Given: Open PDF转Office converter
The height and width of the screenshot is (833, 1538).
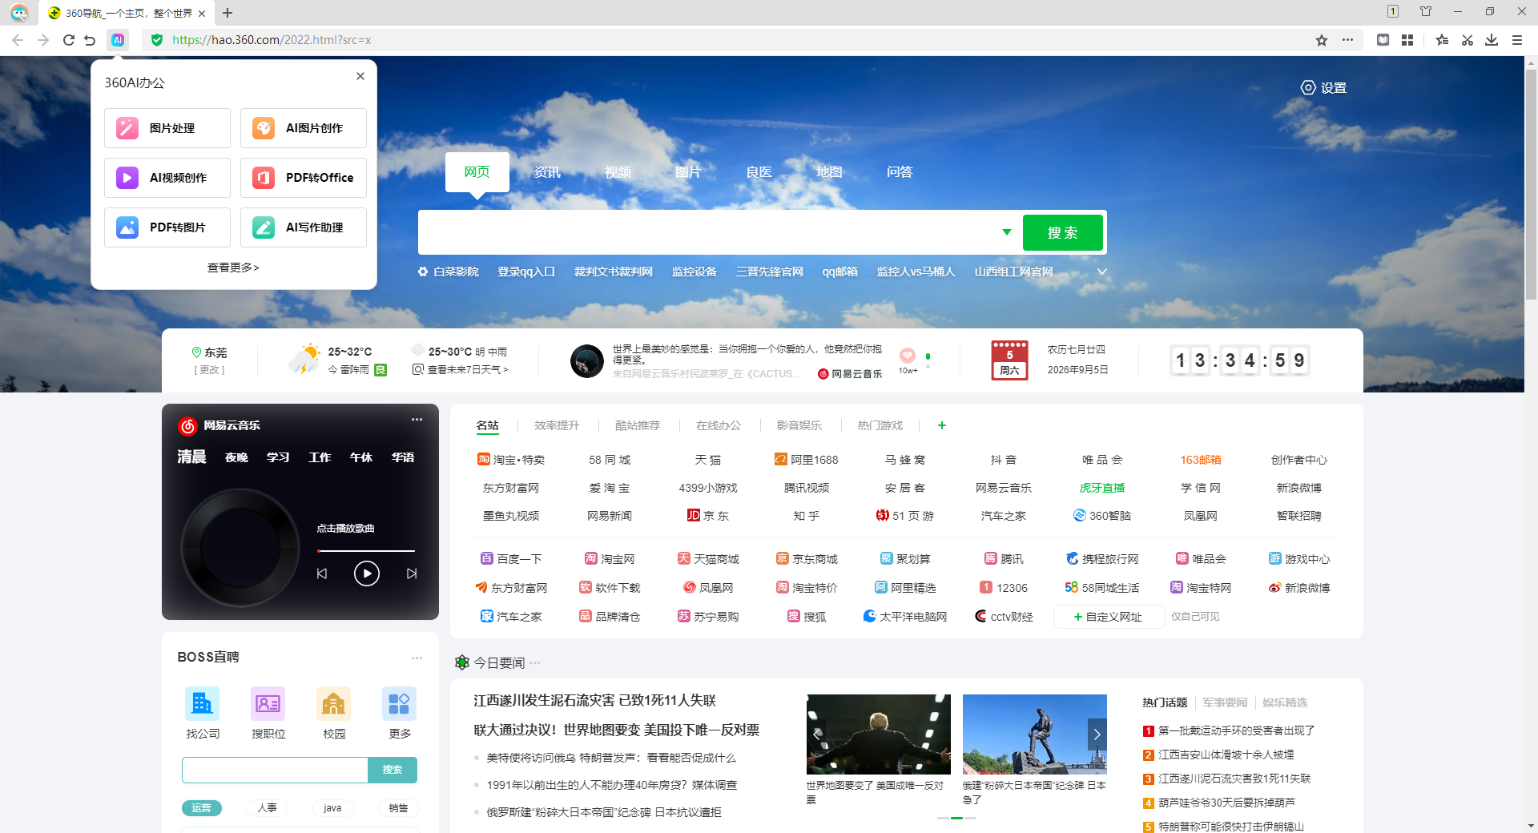Looking at the screenshot, I should (x=304, y=178).
